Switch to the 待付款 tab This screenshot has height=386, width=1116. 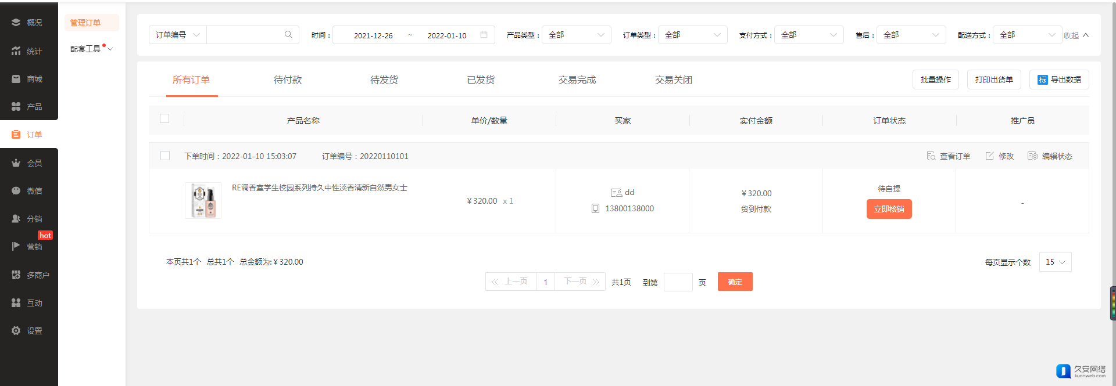288,80
